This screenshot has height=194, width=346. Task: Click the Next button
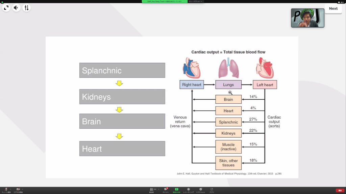pos(333,8)
